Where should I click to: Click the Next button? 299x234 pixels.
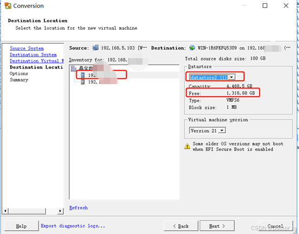click(217, 226)
